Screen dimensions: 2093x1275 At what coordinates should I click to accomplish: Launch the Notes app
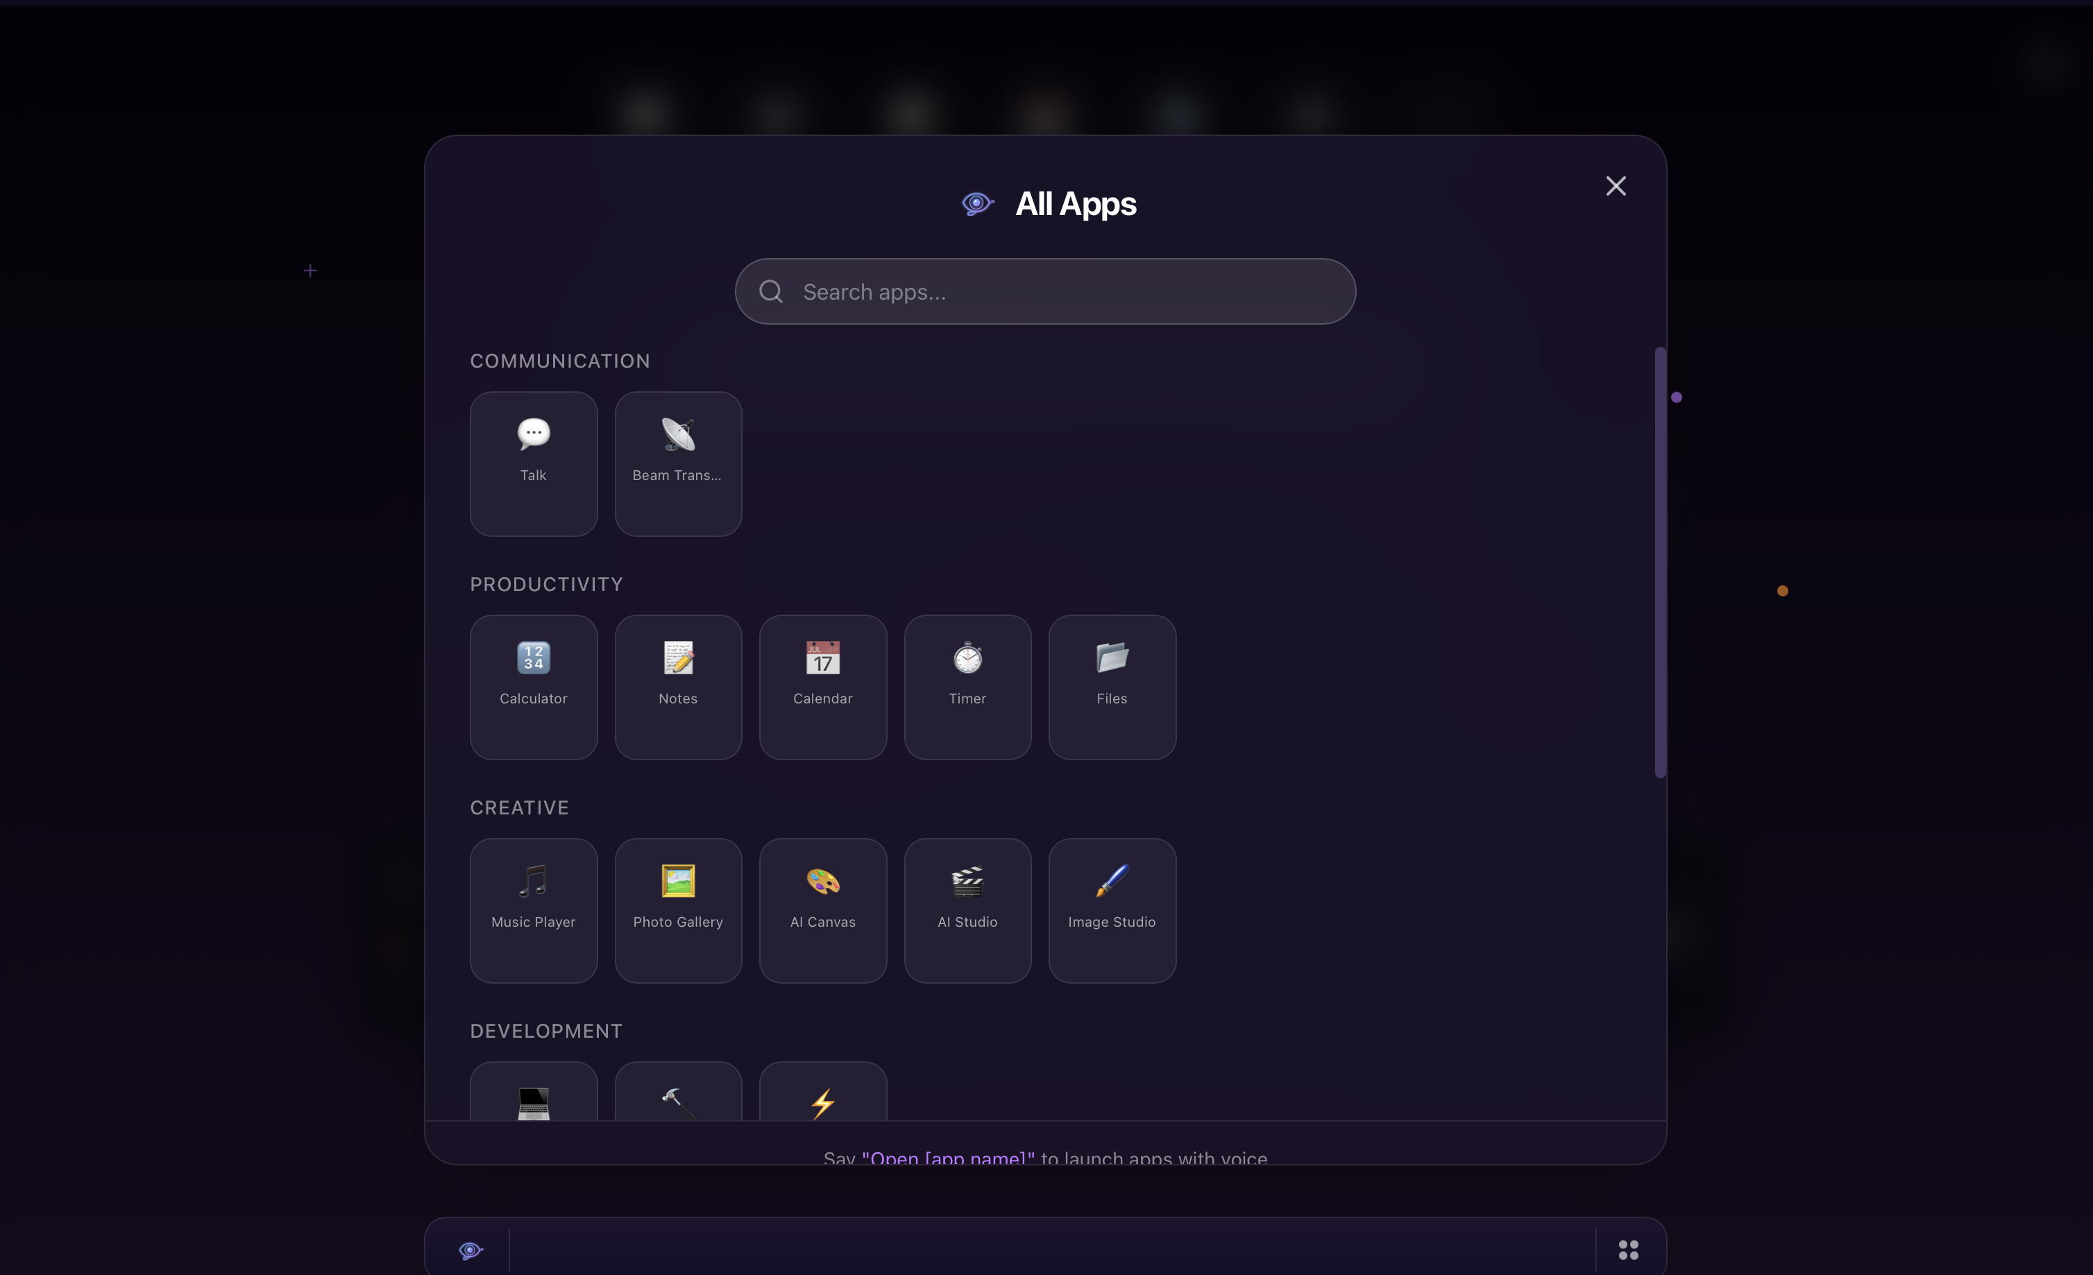coord(678,687)
